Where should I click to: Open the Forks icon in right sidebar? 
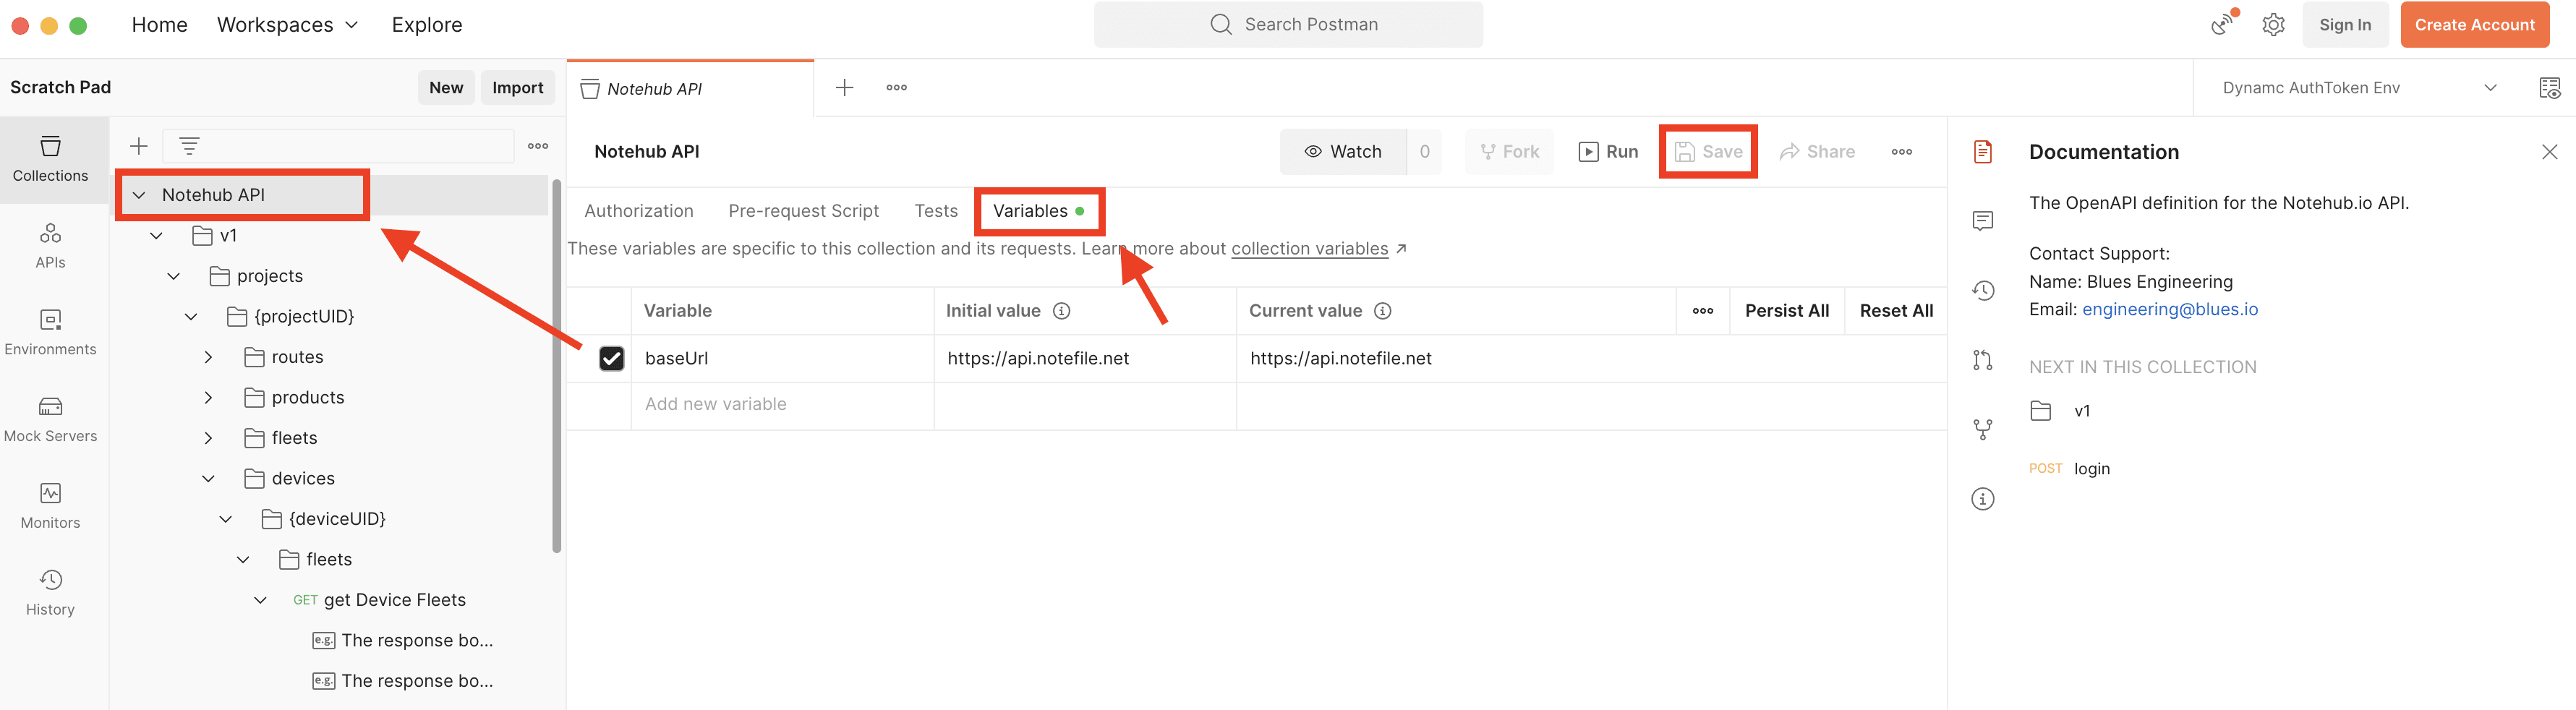[x=1982, y=429]
